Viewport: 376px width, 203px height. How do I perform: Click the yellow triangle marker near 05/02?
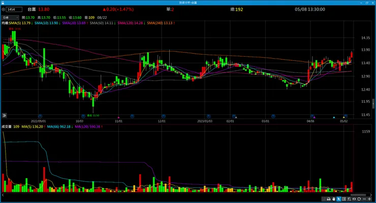343,117
